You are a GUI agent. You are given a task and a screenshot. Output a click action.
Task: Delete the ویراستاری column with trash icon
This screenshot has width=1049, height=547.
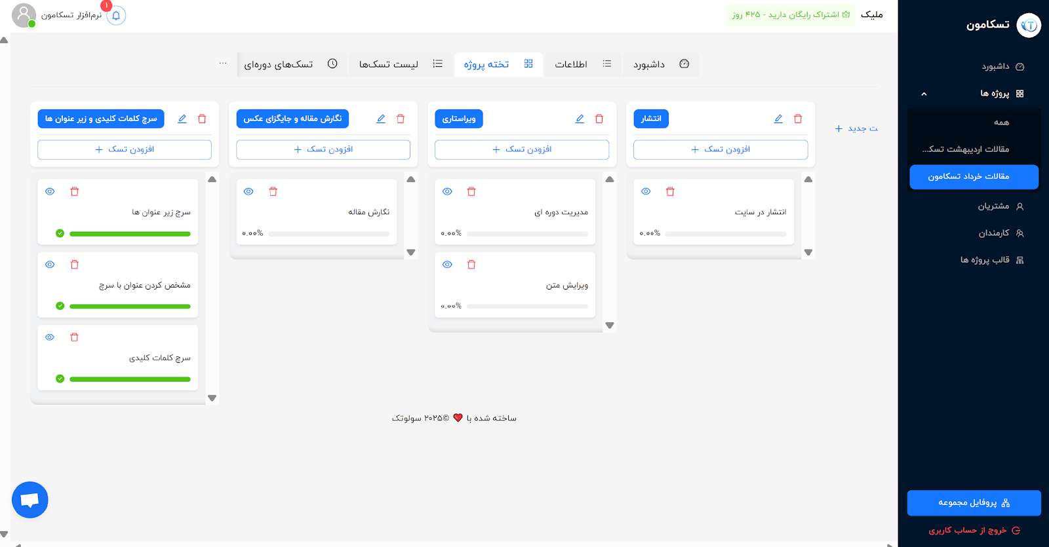(599, 119)
